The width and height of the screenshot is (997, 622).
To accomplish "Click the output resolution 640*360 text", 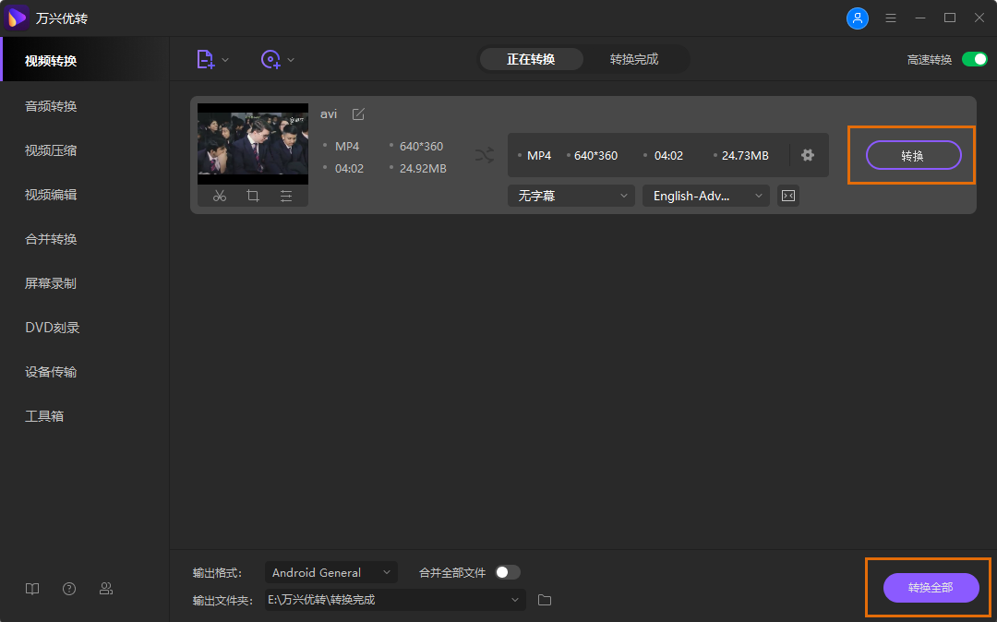I will click(595, 156).
